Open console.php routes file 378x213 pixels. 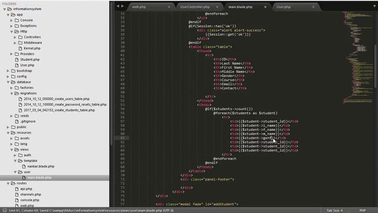click(30, 200)
